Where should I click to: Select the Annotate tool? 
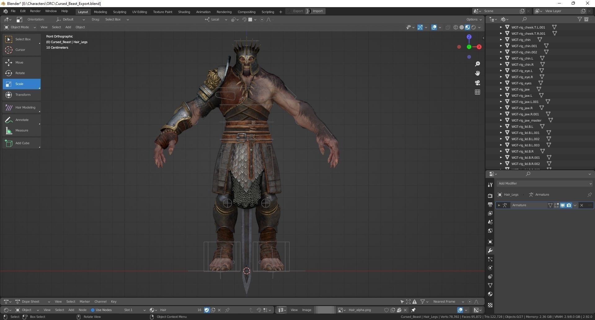pyautogui.click(x=22, y=120)
